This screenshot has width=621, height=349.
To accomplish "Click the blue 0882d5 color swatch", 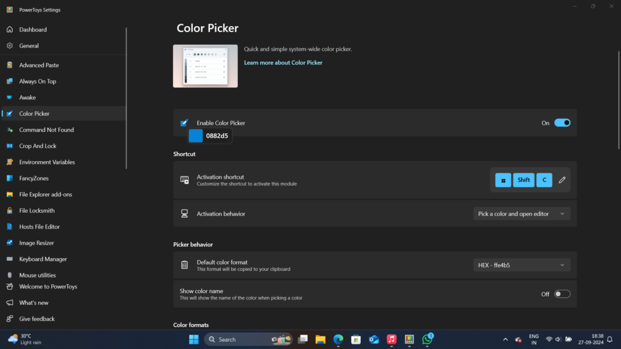I will point(196,136).
